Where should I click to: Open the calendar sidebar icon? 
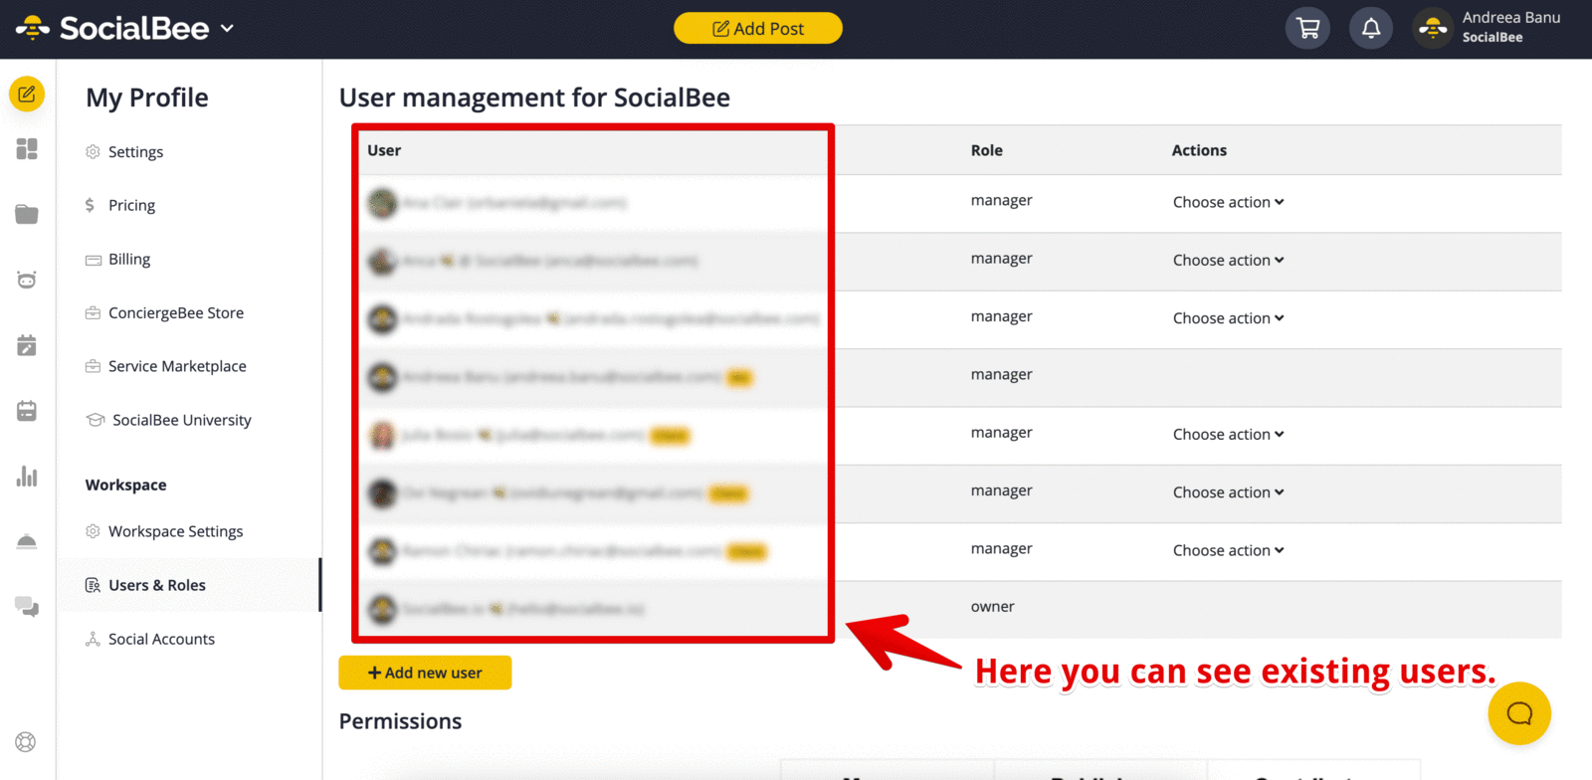(x=27, y=411)
